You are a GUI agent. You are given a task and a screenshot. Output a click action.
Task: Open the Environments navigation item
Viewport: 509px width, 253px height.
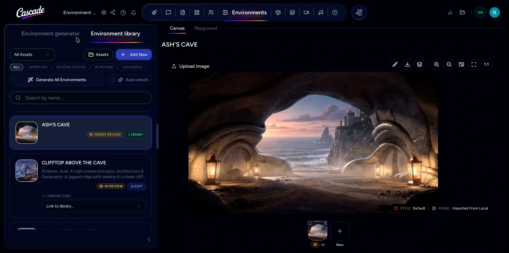pyautogui.click(x=245, y=12)
